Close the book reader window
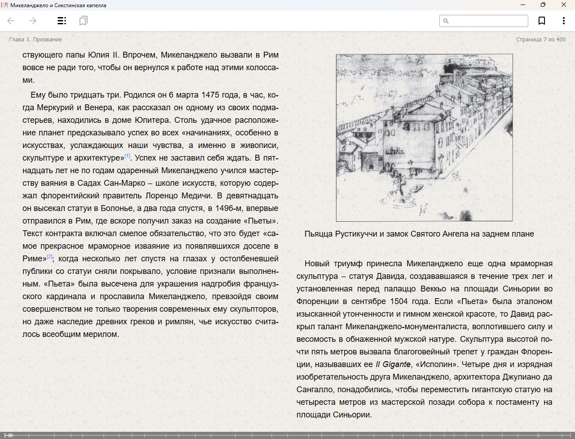575x439 pixels. coord(564,5)
